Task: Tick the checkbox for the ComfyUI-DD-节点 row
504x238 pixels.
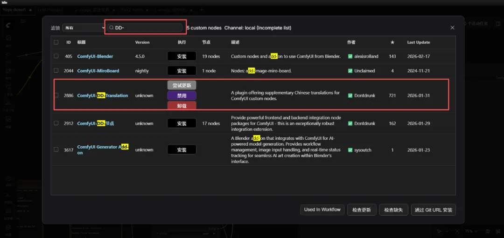Action: pos(56,123)
